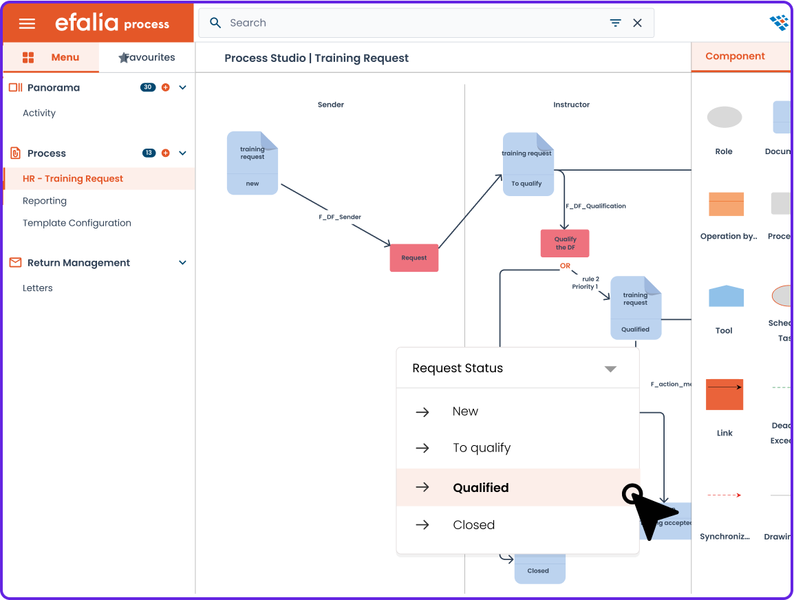794x600 pixels.
Task: Collapse the Panorama section chevron
Action: click(183, 87)
